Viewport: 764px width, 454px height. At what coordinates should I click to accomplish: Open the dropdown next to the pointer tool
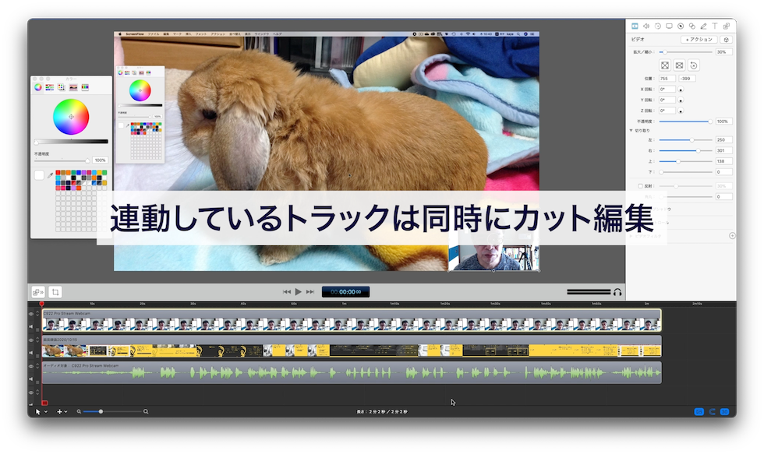coord(46,412)
